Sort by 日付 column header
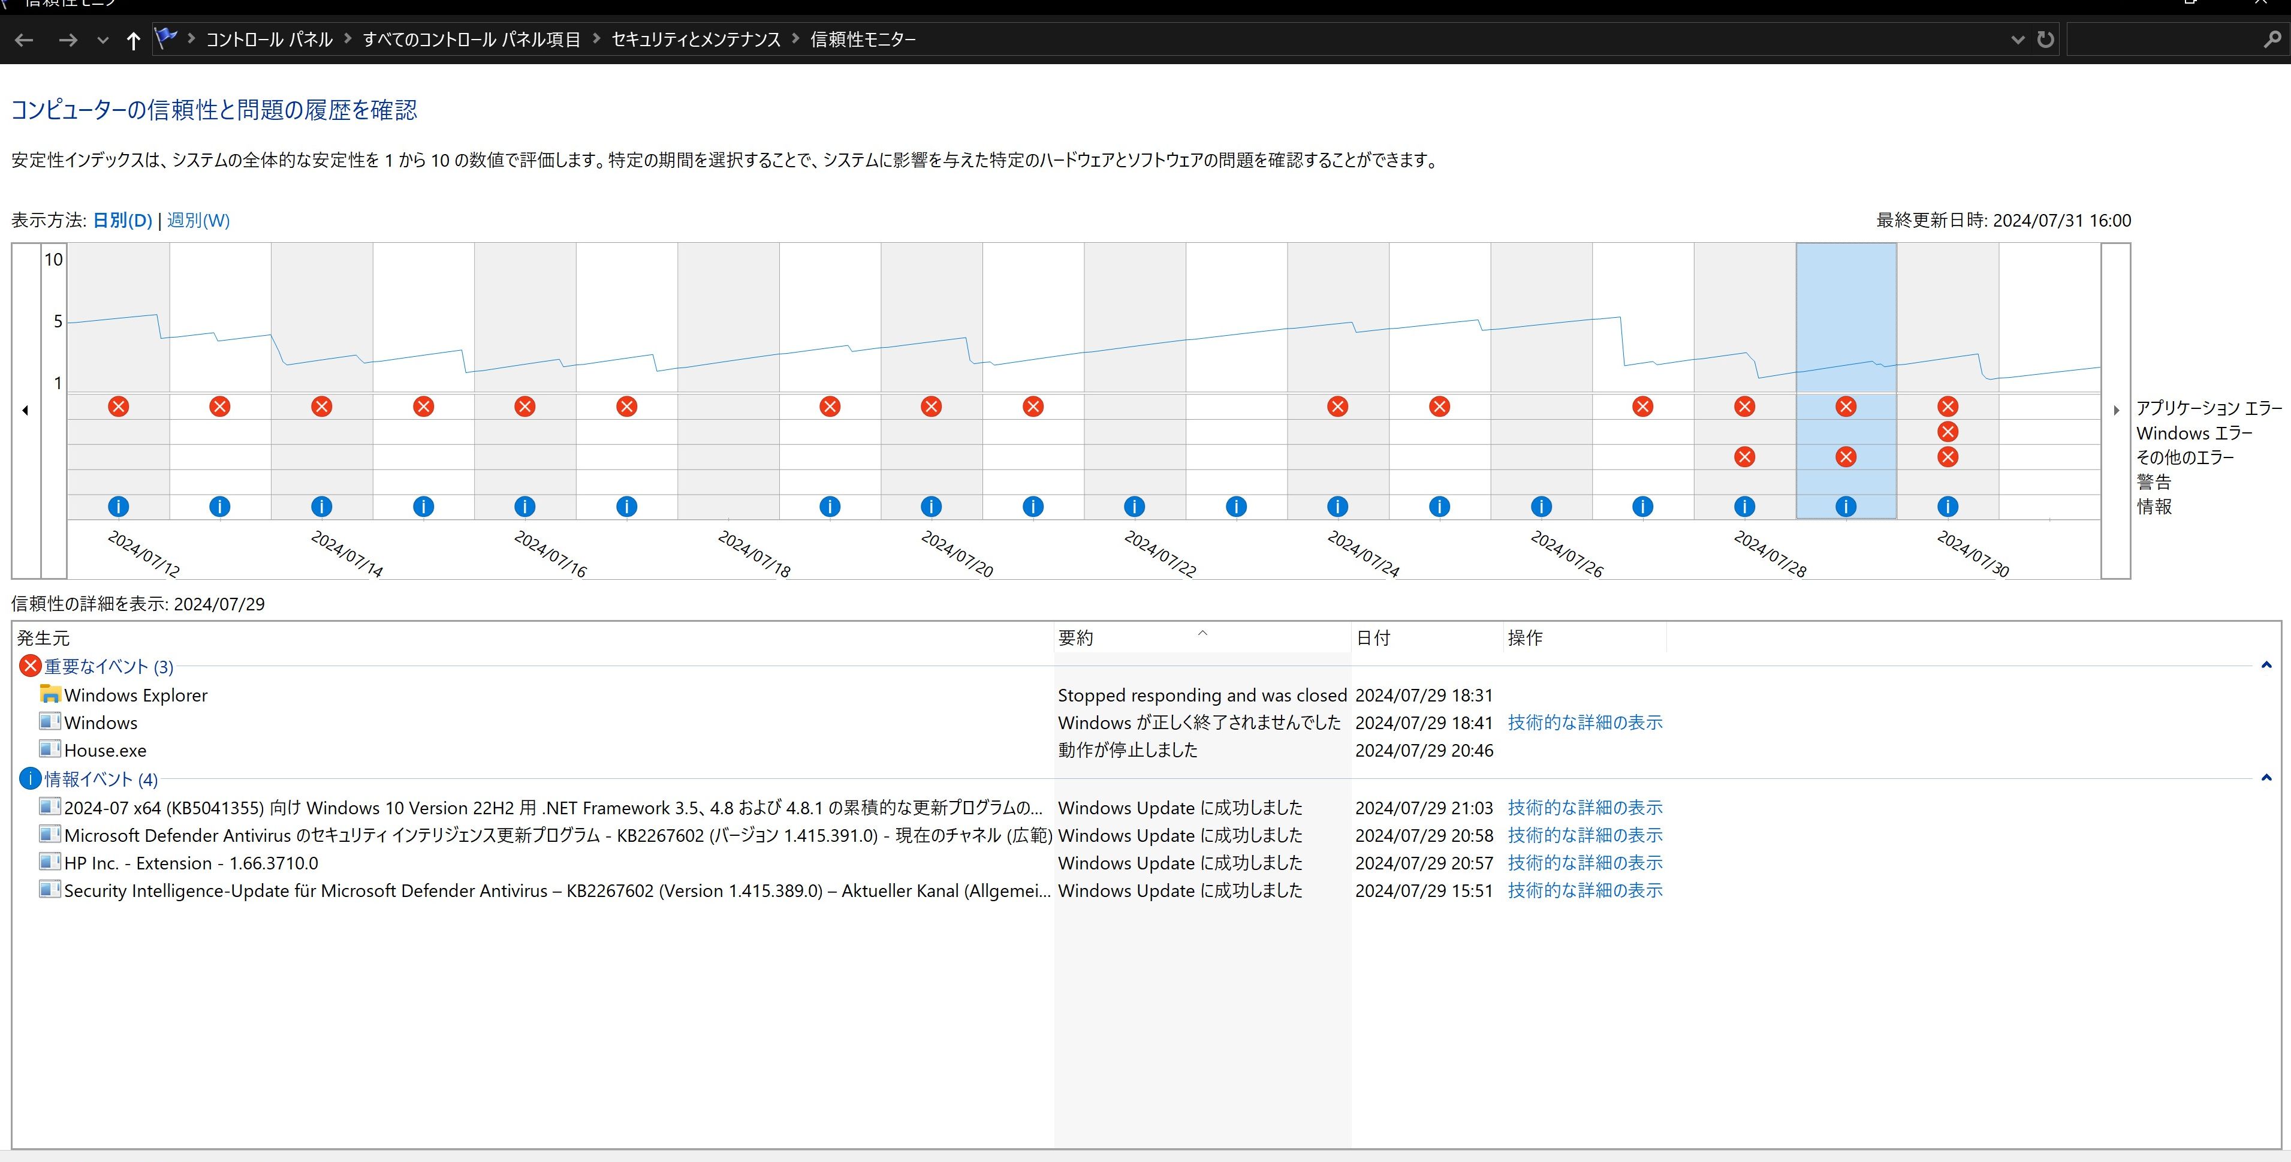Viewport: 2291px width, 1162px height. [x=1427, y=638]
